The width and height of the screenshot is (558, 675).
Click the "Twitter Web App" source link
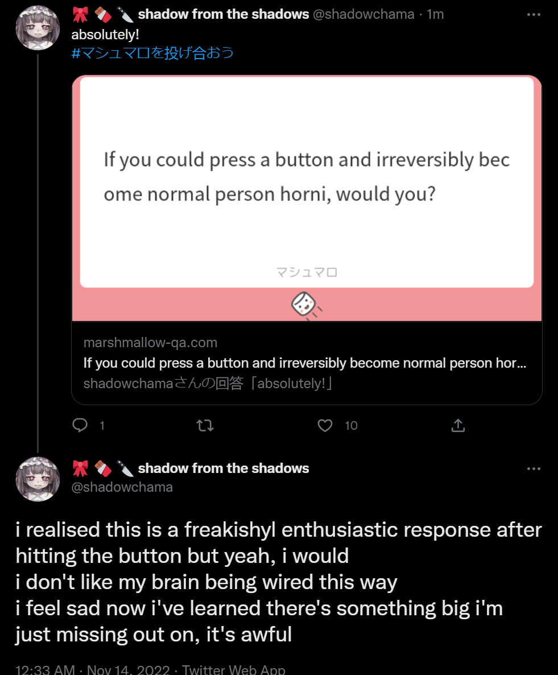(x=233, y=669)
